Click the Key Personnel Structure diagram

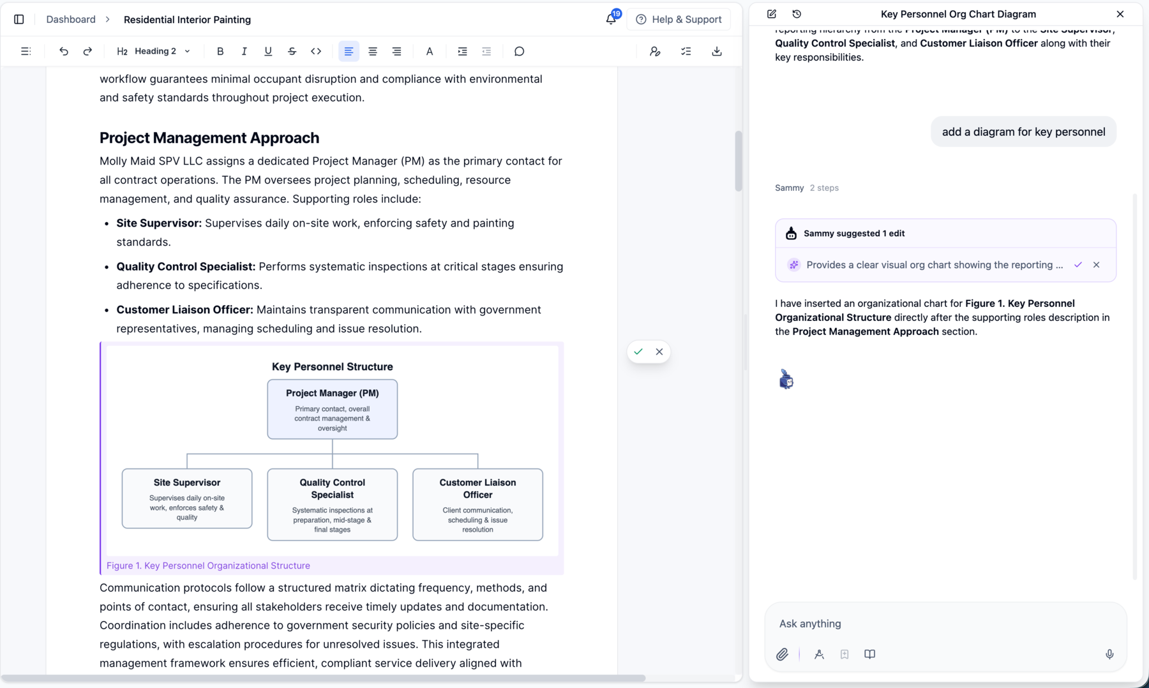(332, 451)
